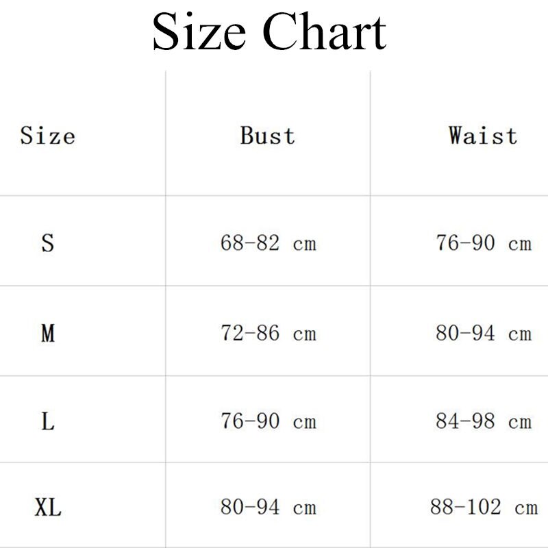Select the Bust column header
Screen dimensions: 548x548
point(268,136)
